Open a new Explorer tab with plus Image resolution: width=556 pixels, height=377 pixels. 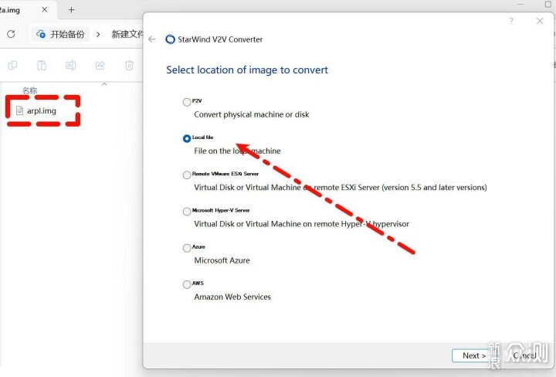pos(71,10)
